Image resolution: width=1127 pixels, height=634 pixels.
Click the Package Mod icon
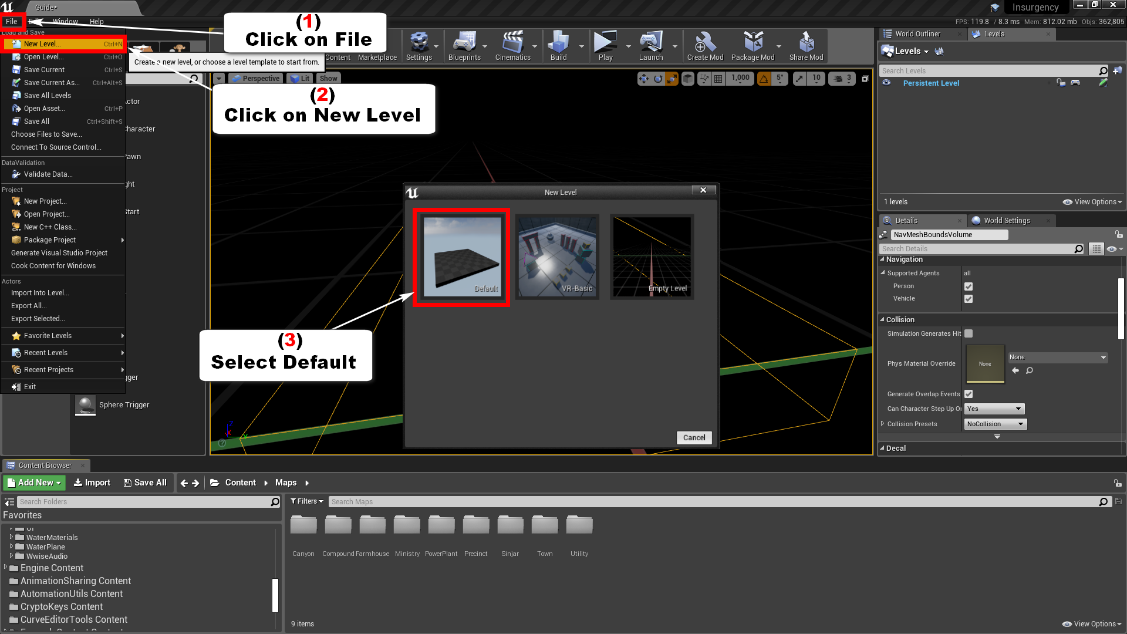coord(753,46)
